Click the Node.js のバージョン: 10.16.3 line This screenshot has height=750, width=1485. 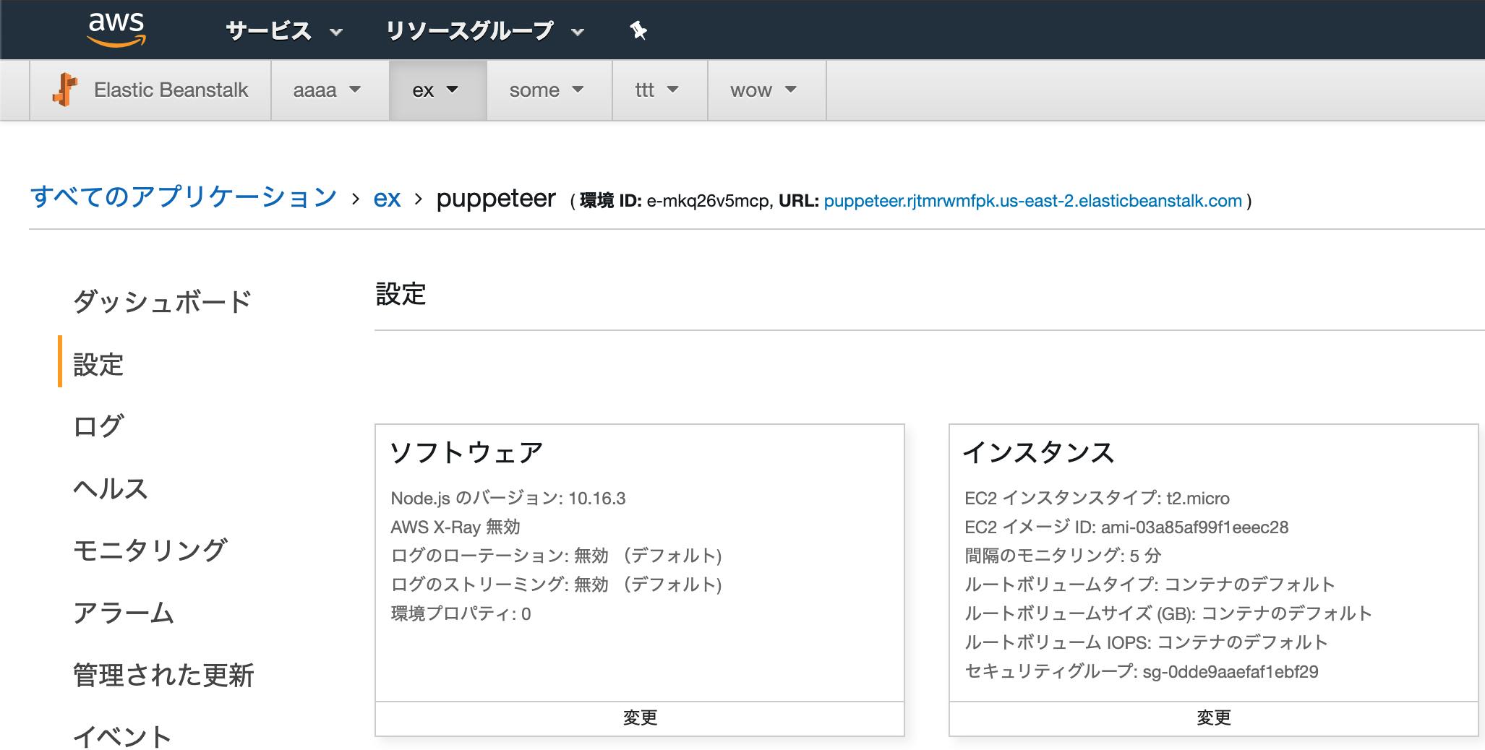pos(508,498)
